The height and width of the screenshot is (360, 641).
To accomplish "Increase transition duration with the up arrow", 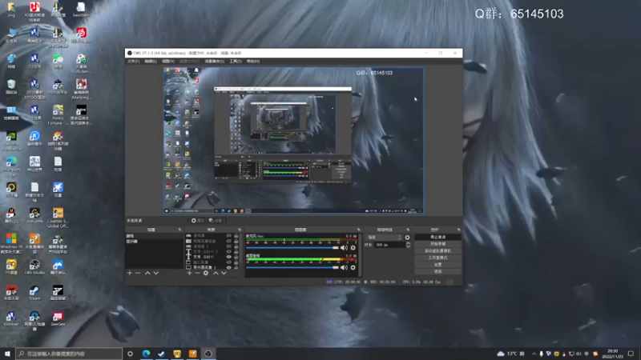I will tap(408, 243).
